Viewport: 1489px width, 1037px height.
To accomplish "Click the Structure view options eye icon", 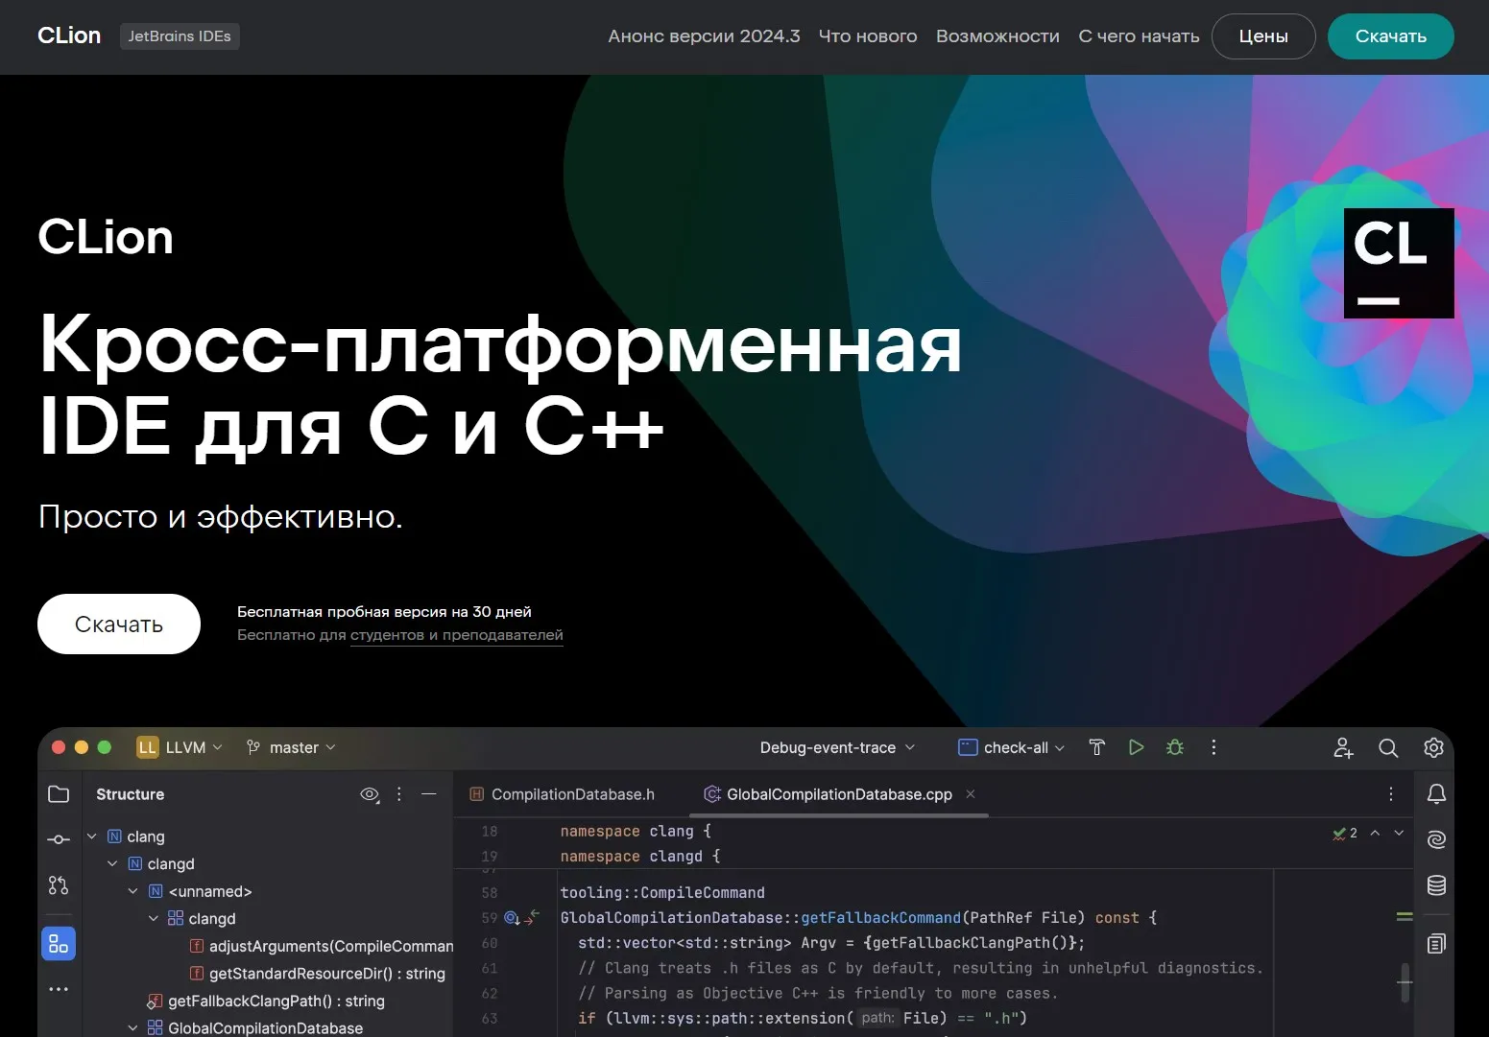I will 370,794.
